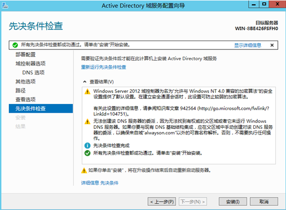Screen dimensions: 286x210
Task: Click warning icon beside DNS 委派 message
Action: (x=87, y=121)
